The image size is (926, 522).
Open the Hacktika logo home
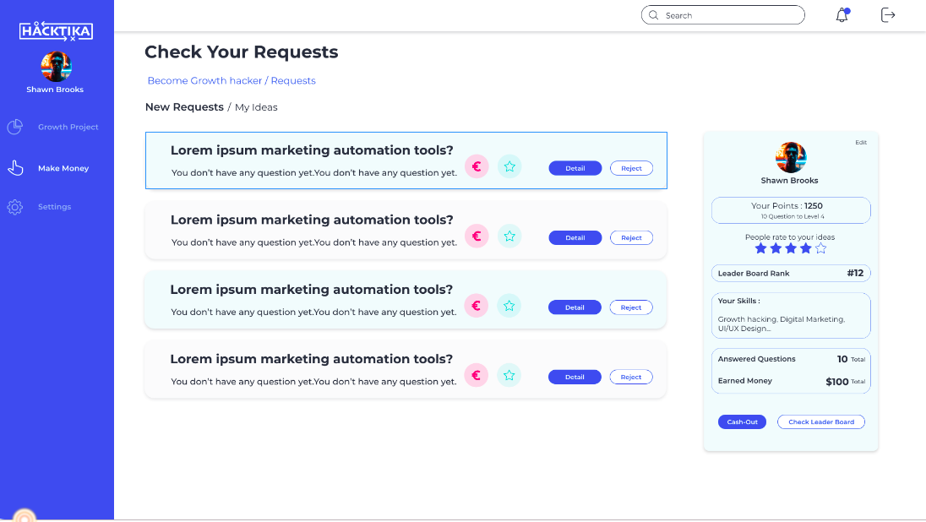[x=56, y=31]
